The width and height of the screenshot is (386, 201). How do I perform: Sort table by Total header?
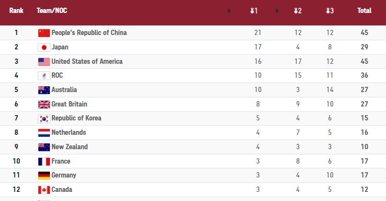tap(364, 11)
